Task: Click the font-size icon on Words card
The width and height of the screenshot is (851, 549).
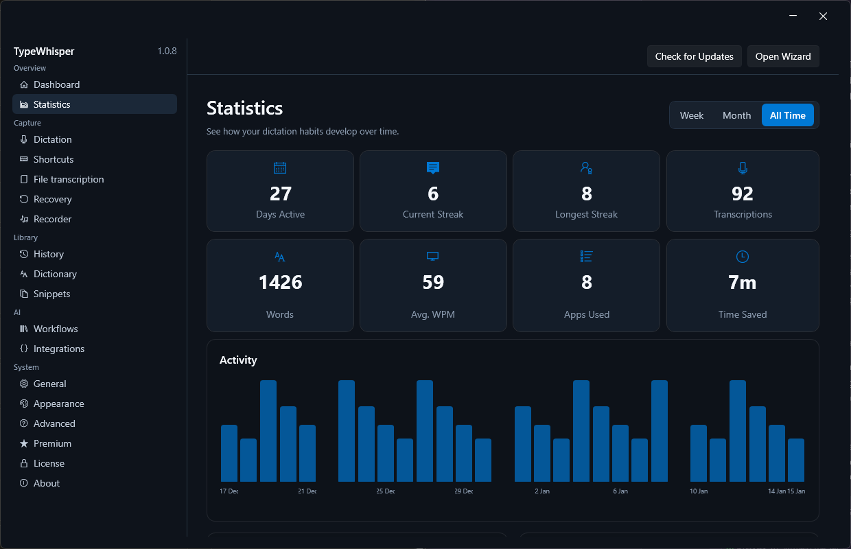Action: (280, 257)
